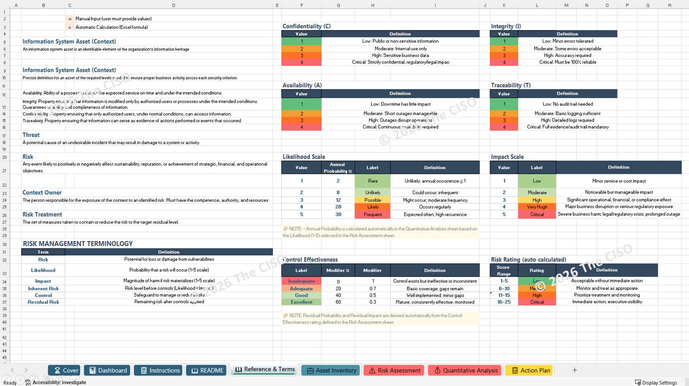
Task: Open the Instructions sheet tab
Action: (158, 370)
